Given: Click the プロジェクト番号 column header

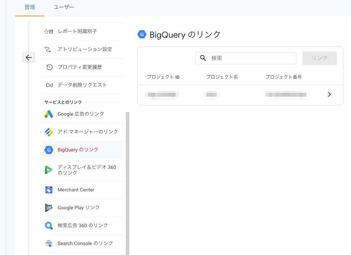Looking at the screenshot, I should (x=283, y=77).
